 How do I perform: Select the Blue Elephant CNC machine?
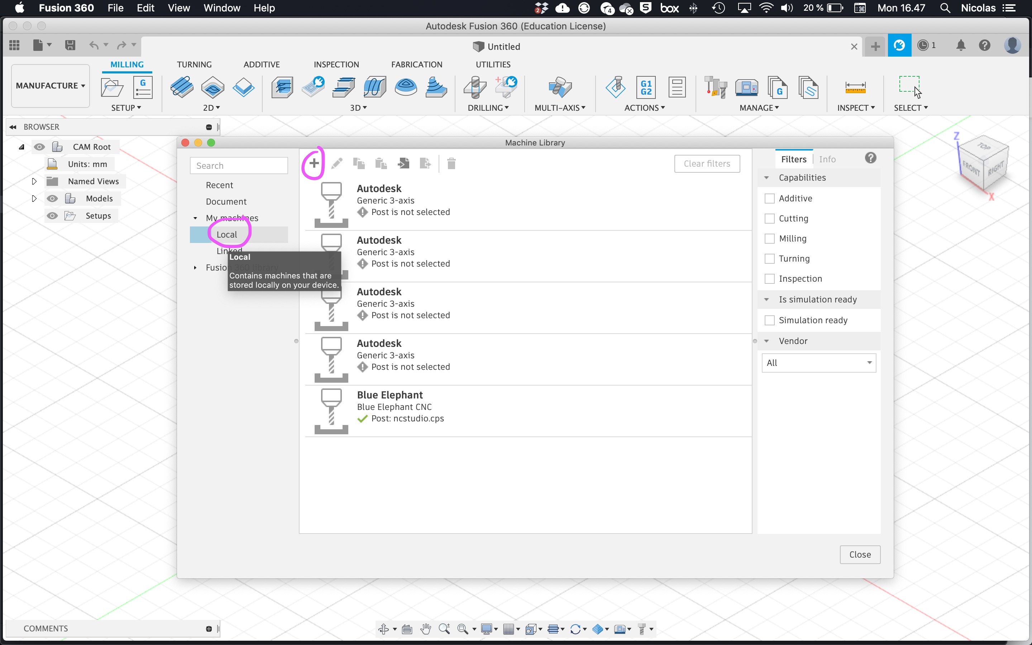tap(528, 411)
